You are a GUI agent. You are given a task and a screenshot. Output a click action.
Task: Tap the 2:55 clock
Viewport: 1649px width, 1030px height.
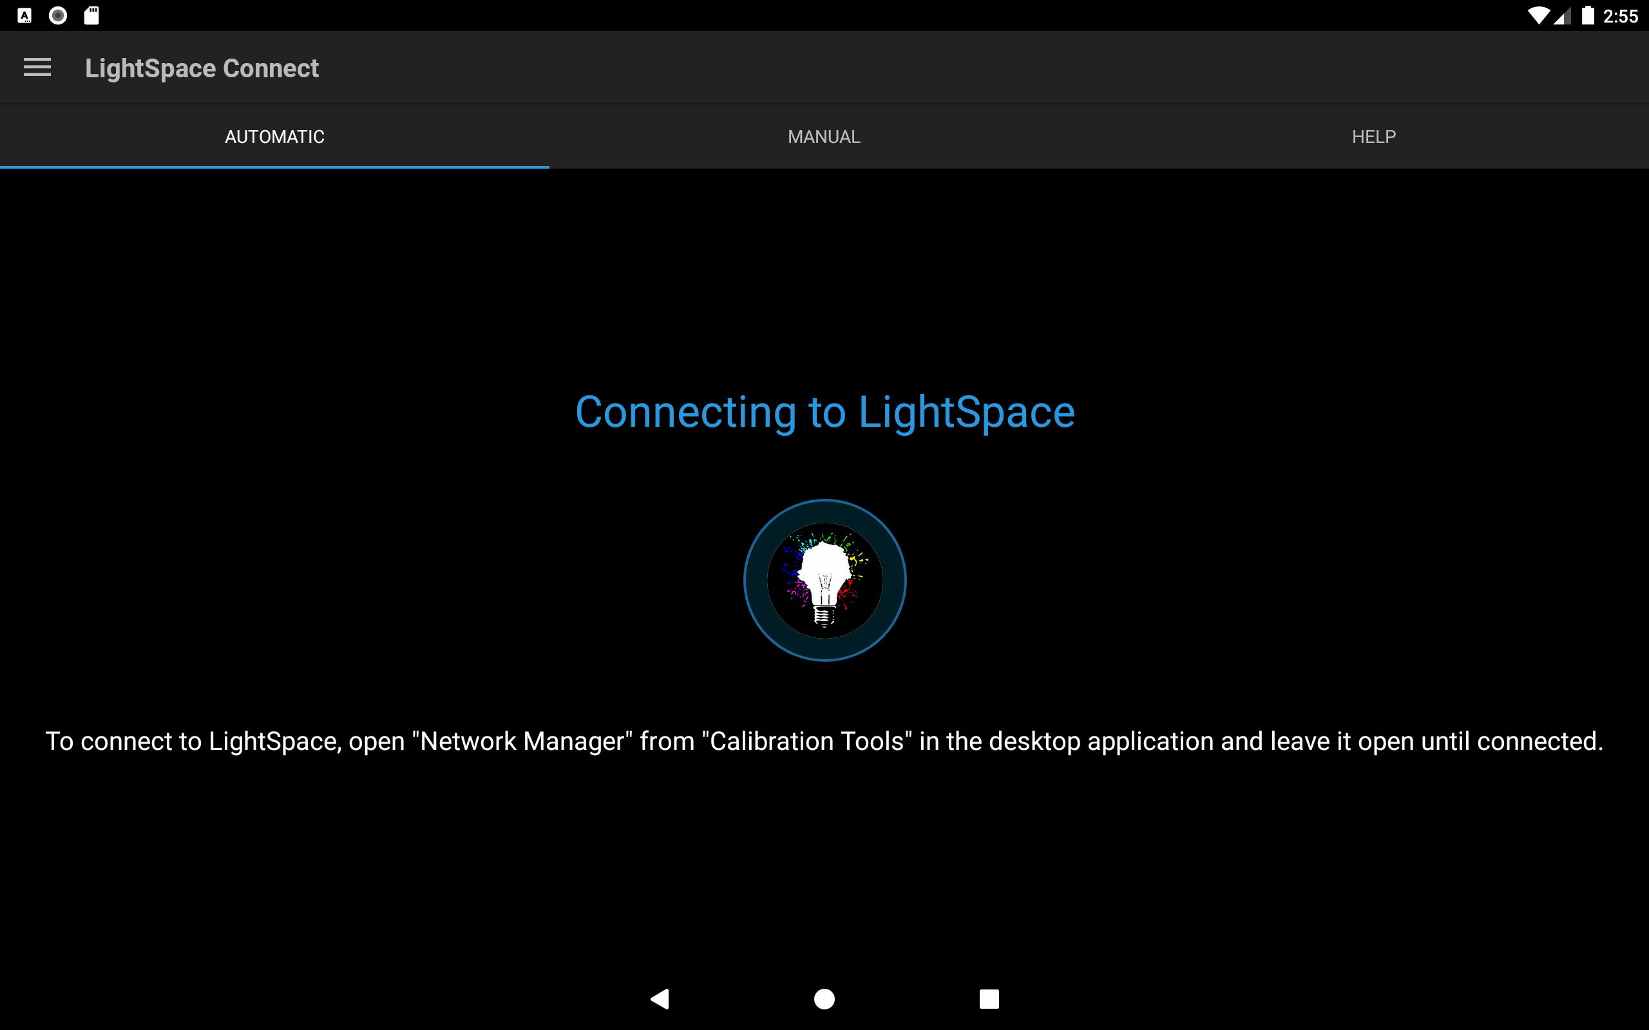pyautogui.click(x=1621, y=16)
